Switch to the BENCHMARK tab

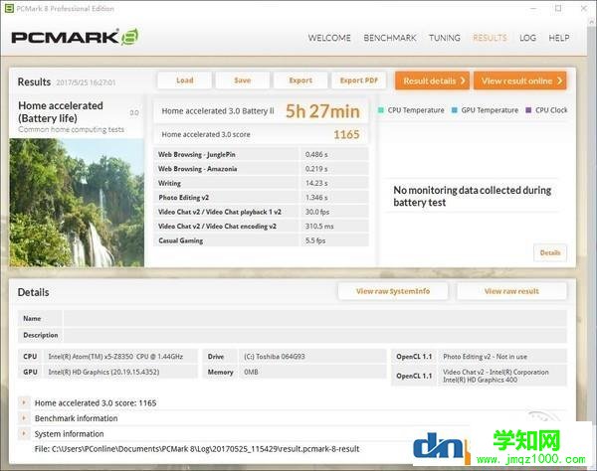pyautogui.click(x=390, y=38)
